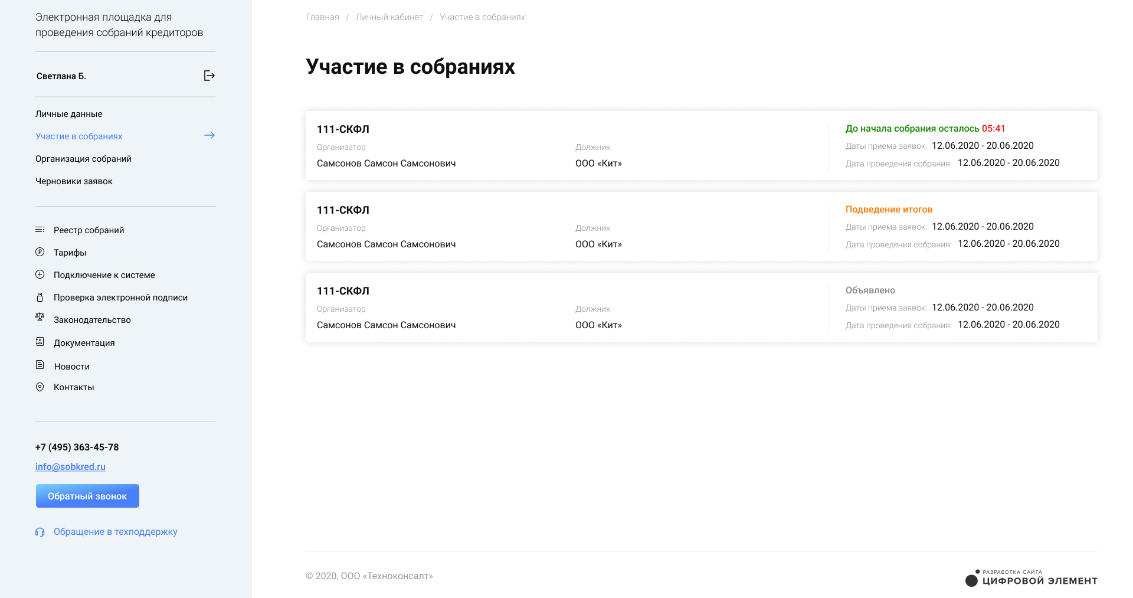The image size is (1133, 598).
Task: Click ООО «Кит» in the Подведение итогов card
Action: pos(598,244)
